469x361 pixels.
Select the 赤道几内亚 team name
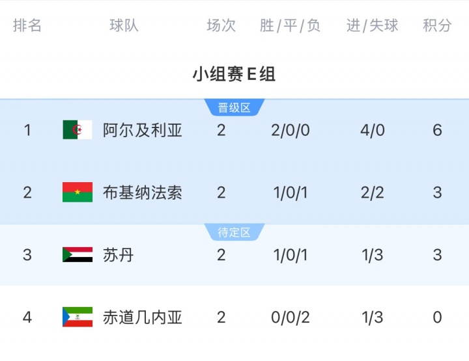pos(142,317)
